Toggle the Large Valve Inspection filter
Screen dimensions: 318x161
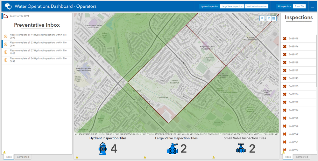coord(232,6)
